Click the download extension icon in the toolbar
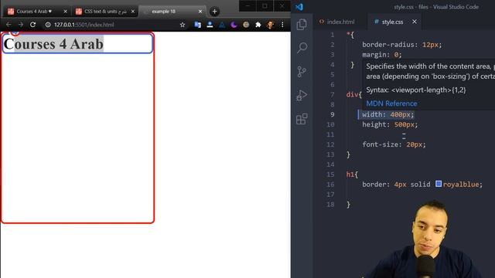 point(210,25)
